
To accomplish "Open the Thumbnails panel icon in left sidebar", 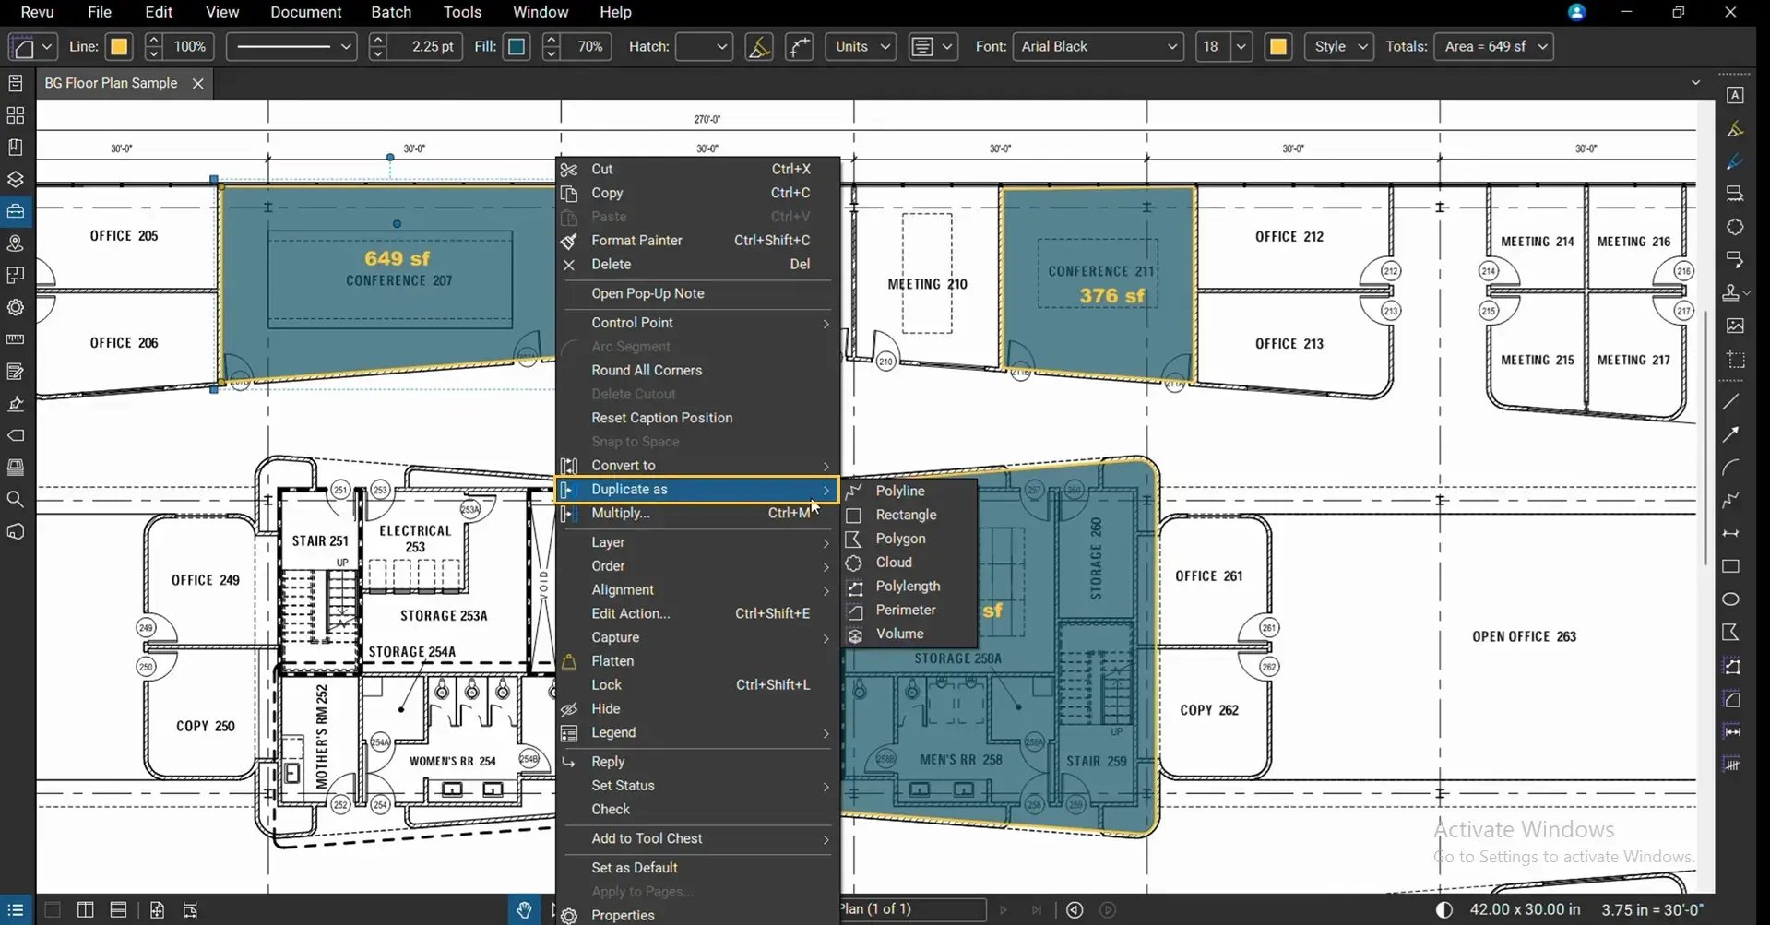I will [15, 115].
